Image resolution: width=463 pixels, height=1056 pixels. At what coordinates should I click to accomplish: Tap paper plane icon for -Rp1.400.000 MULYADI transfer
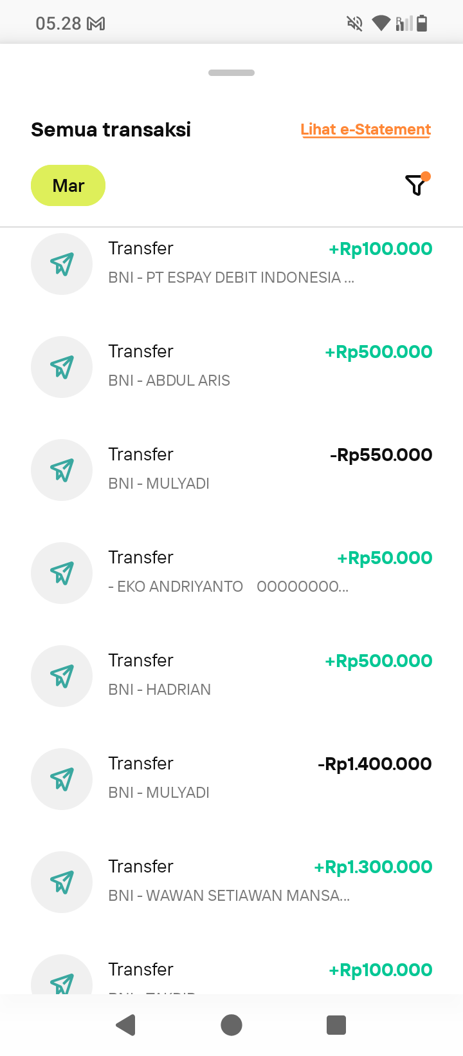[x=62, y=779]
